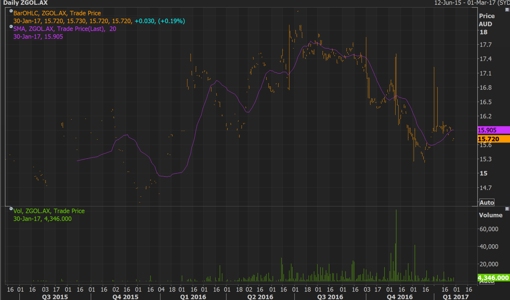Click the Q2 2016 quarter label

tap(260, 297)
